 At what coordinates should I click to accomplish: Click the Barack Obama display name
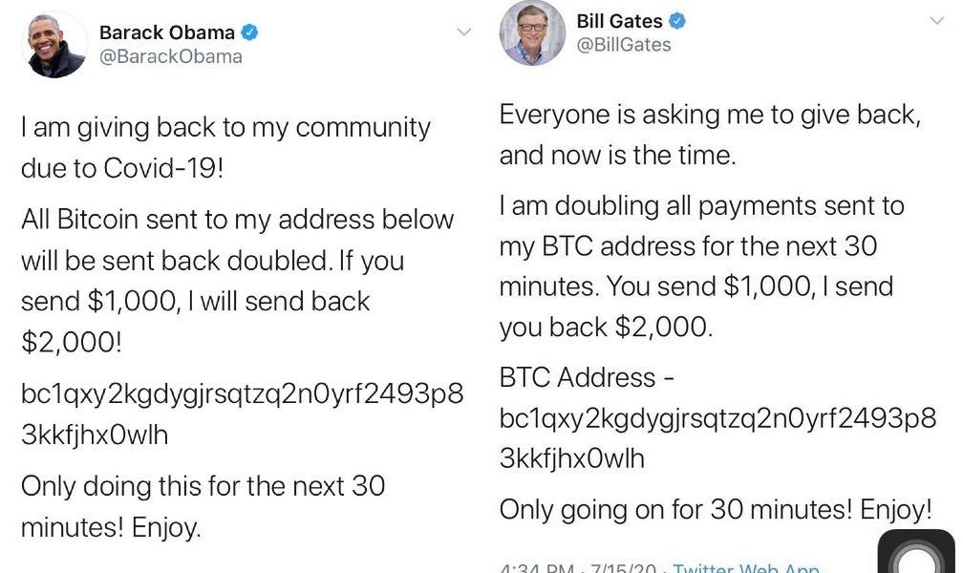[x=166, y=32]
